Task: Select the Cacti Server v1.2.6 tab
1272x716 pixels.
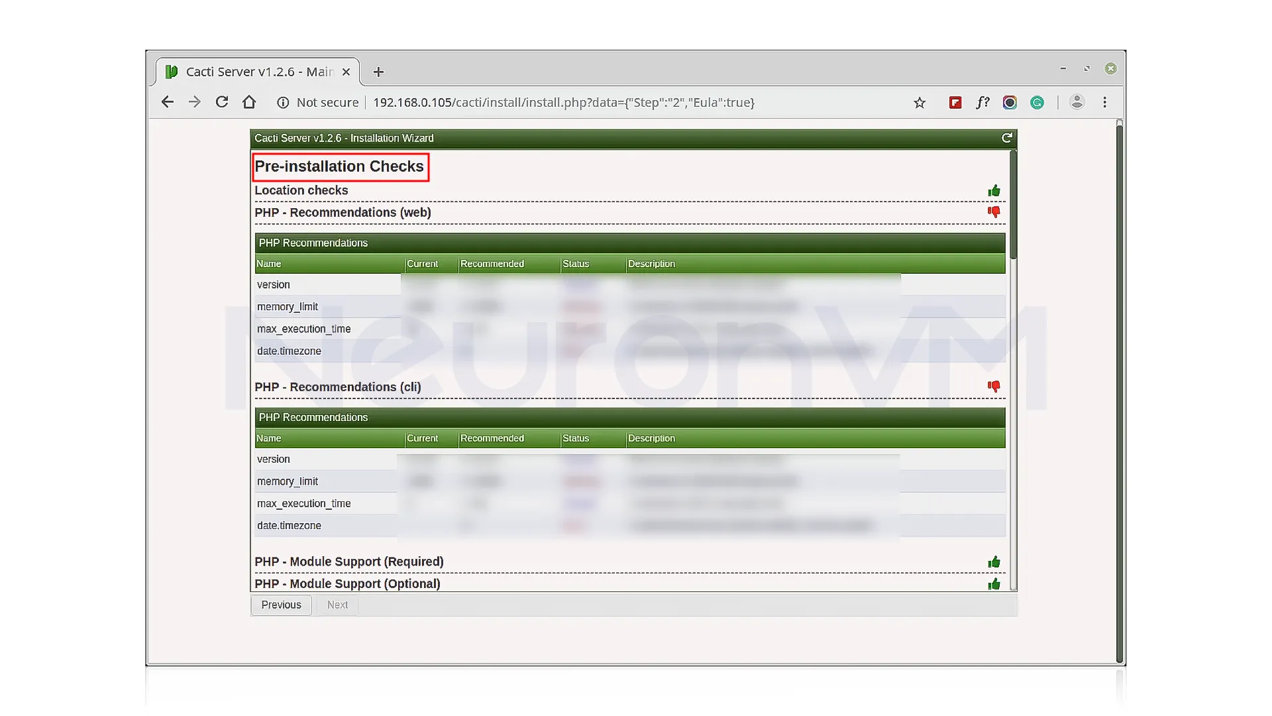Action: pos(258,72)
